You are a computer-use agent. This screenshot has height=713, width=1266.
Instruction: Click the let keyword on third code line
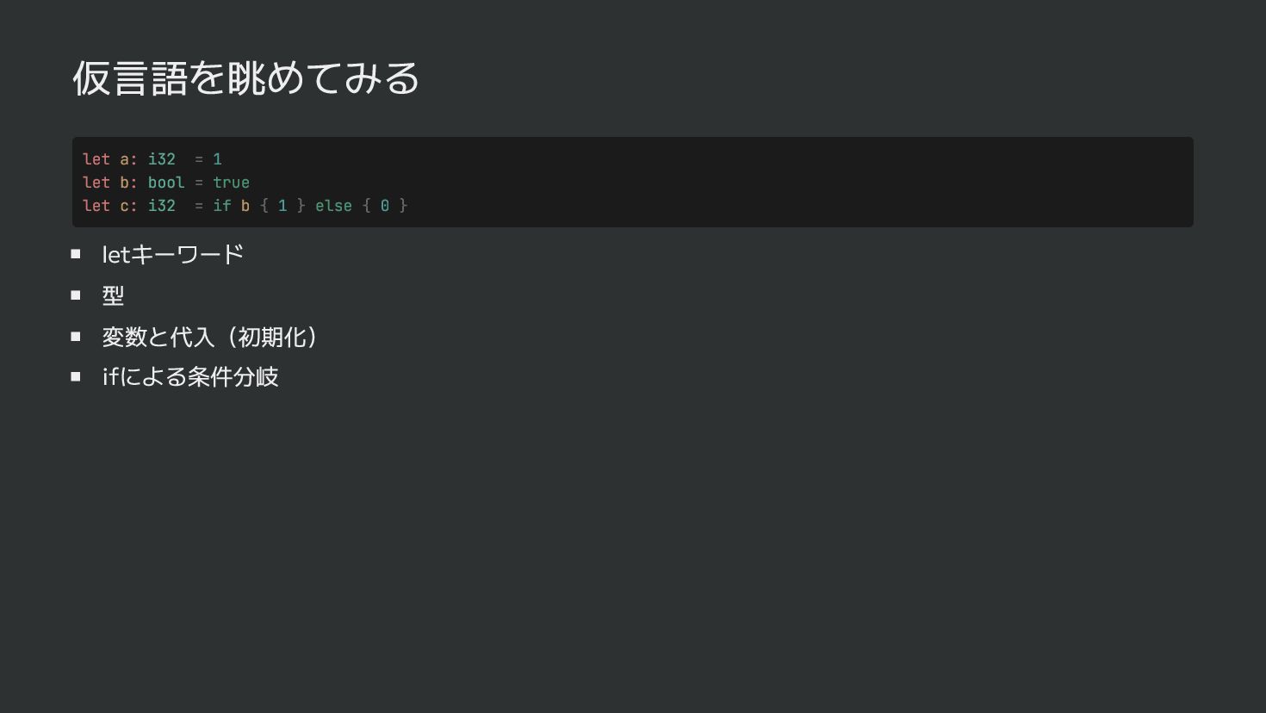pyautogui.click(x=96, y=206)
